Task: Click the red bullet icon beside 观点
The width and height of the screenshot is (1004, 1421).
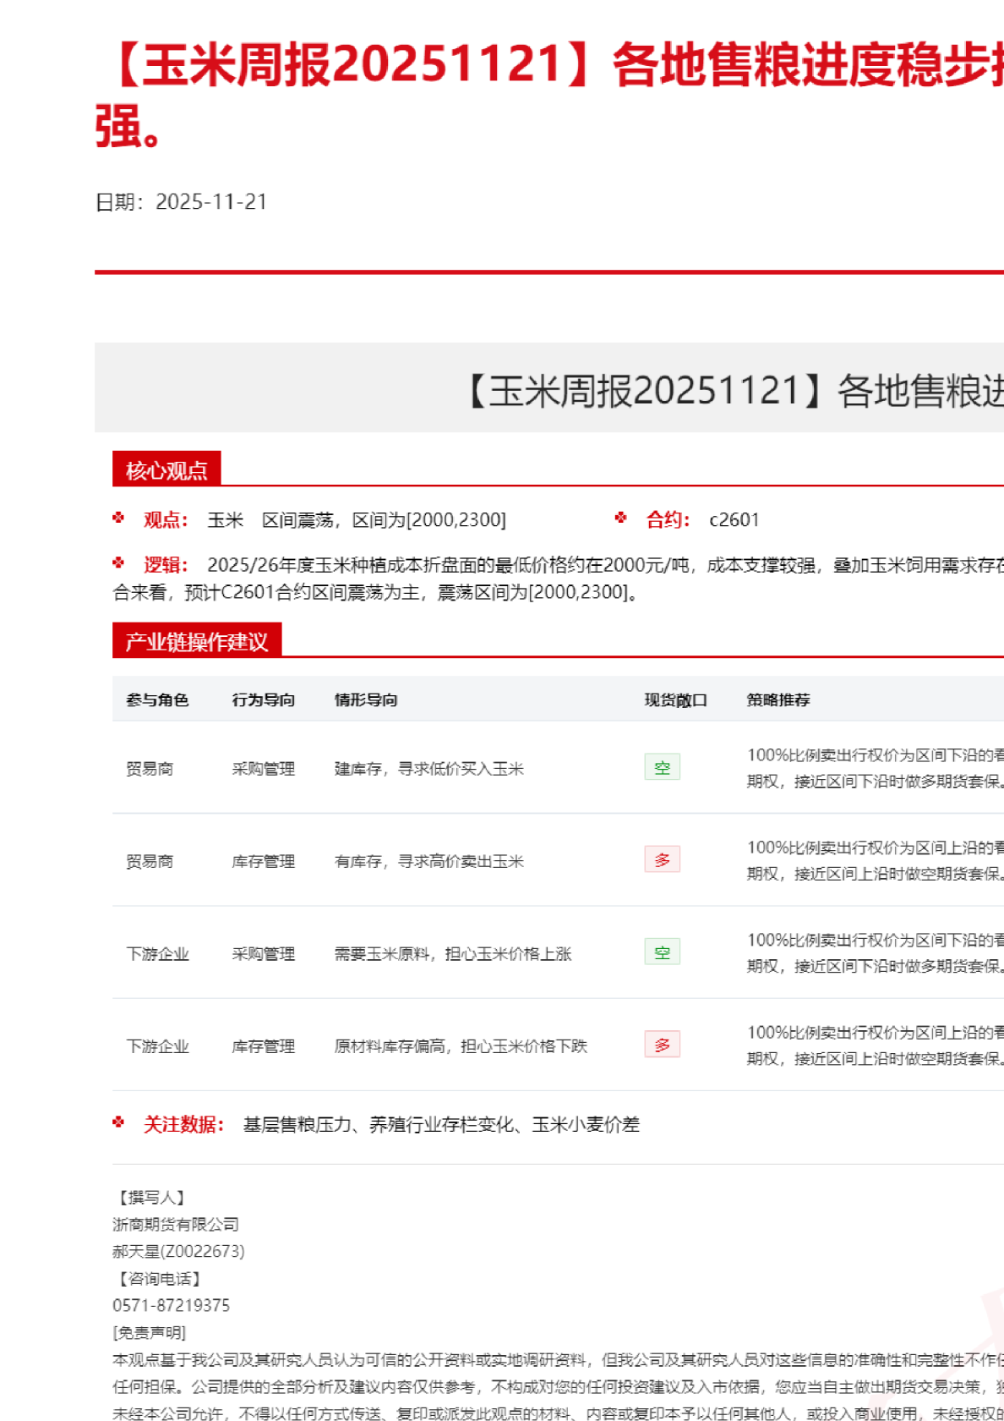Action: (118, 518)
